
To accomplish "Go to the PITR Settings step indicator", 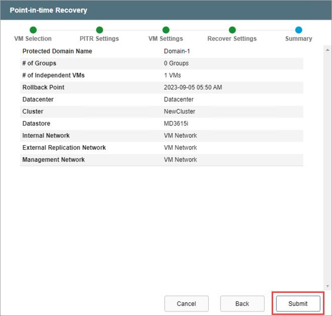I will [100, 30].
